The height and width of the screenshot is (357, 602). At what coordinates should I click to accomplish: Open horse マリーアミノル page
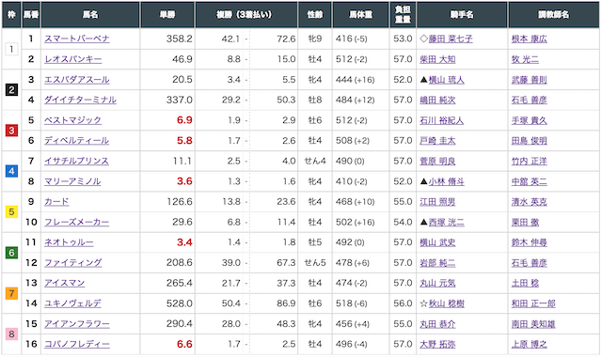(72, 181)
